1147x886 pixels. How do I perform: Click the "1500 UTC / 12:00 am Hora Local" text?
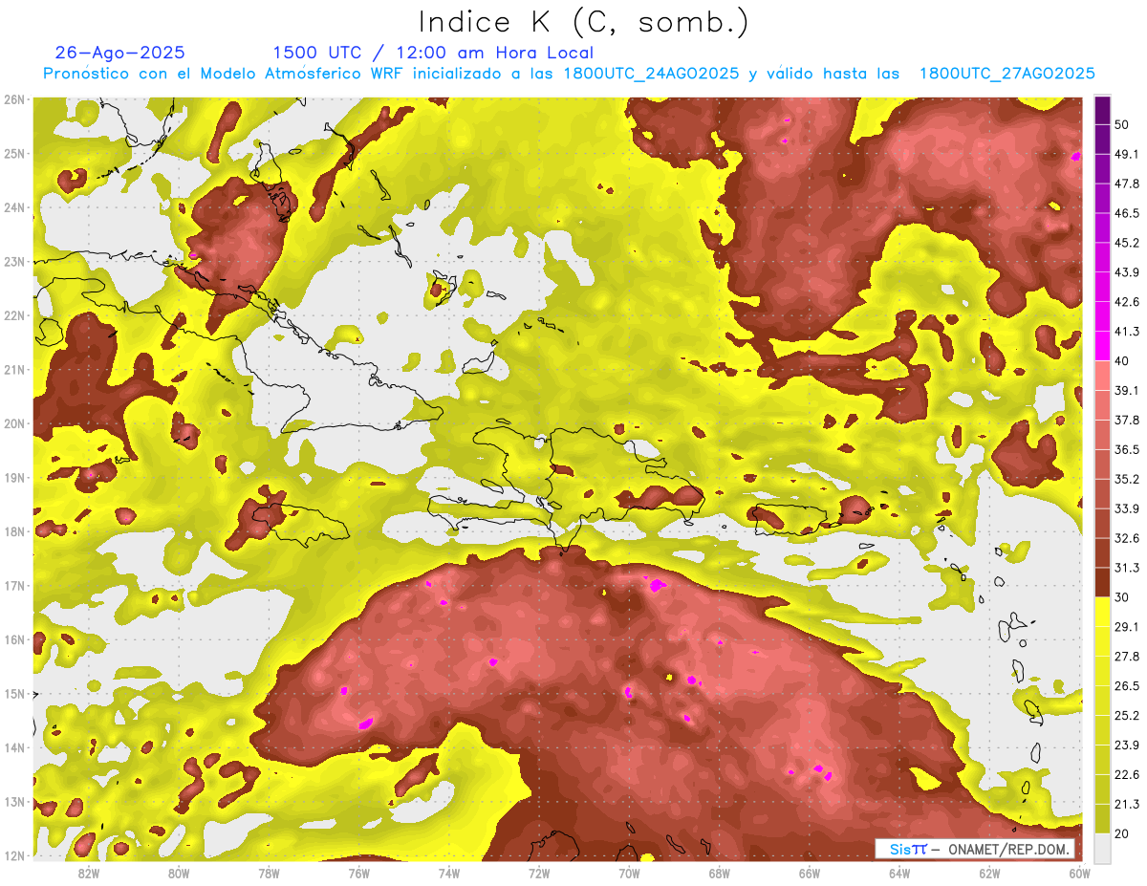[x=433, y=53]
